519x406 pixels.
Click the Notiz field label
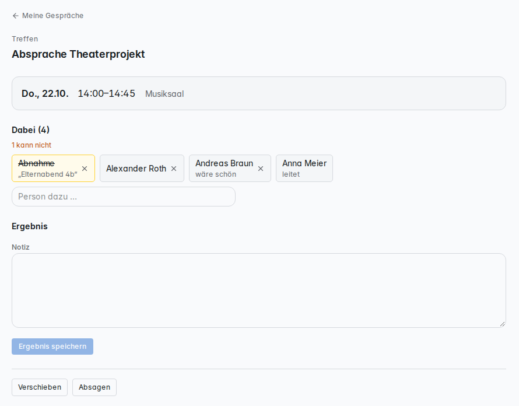tap(20, 247)
